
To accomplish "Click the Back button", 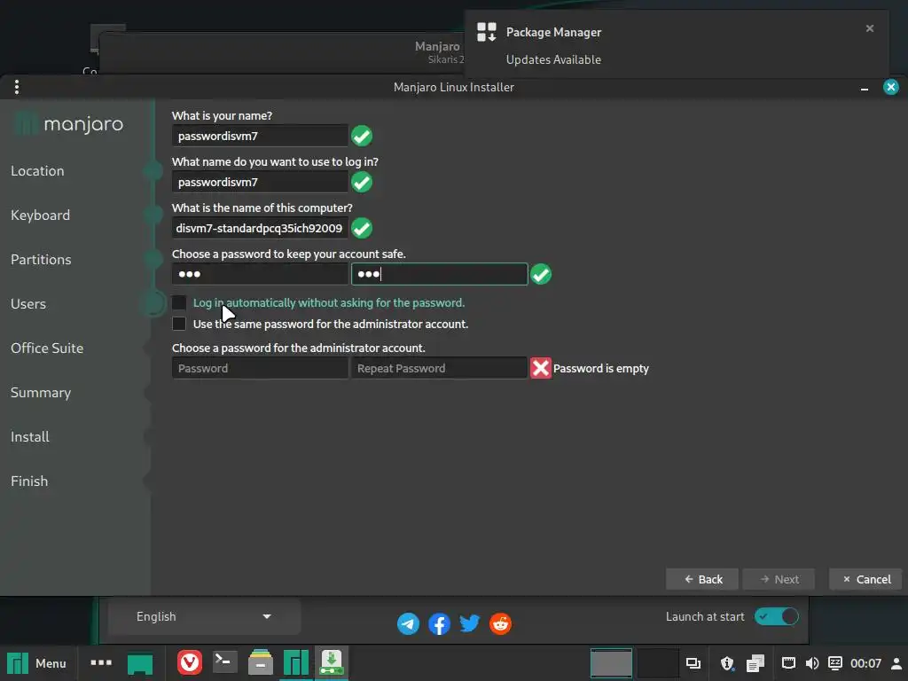I will point(702,579).
